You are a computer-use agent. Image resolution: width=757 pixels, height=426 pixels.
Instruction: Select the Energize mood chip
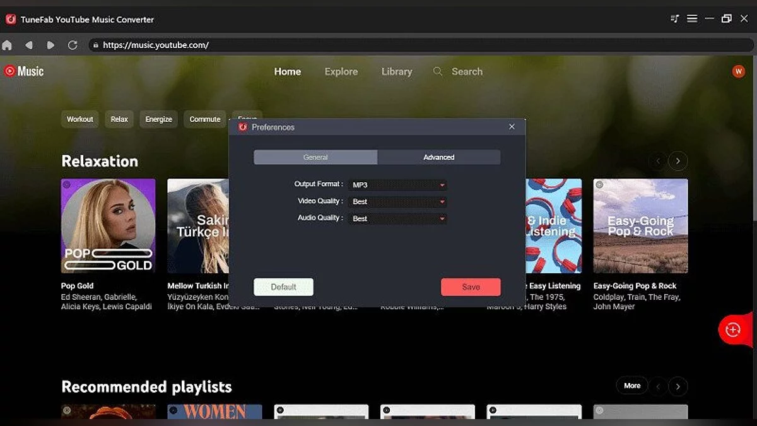159,119
